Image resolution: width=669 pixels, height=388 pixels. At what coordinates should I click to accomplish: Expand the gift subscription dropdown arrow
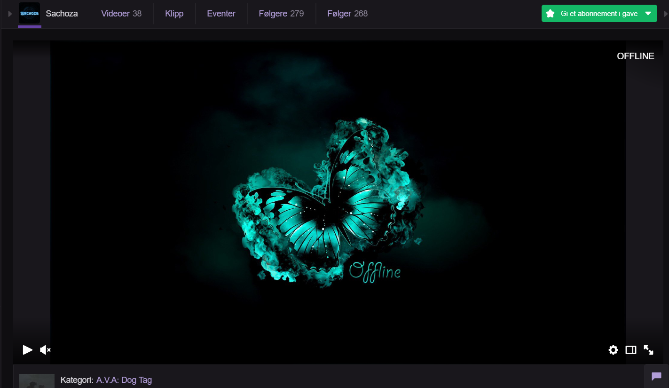[648, 14]
